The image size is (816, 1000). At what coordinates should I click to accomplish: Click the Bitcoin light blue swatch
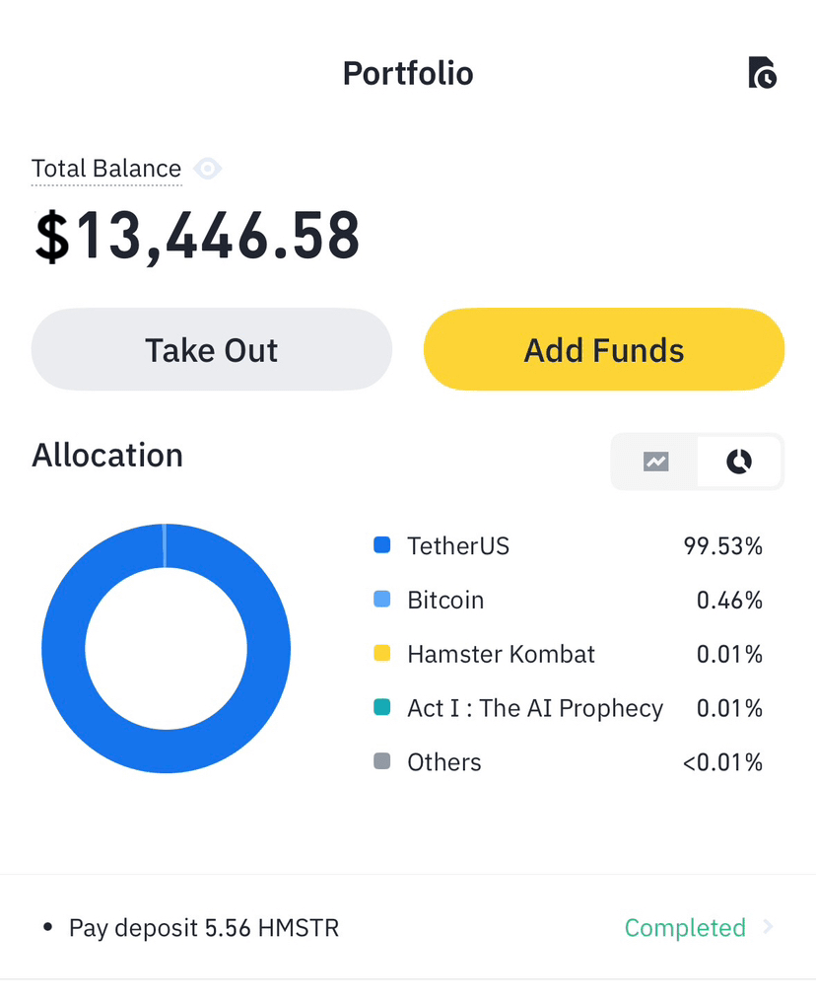tap(382, 600)
